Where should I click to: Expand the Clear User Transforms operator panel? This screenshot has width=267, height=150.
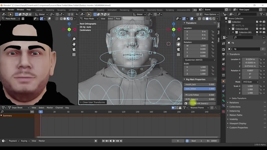93,102
